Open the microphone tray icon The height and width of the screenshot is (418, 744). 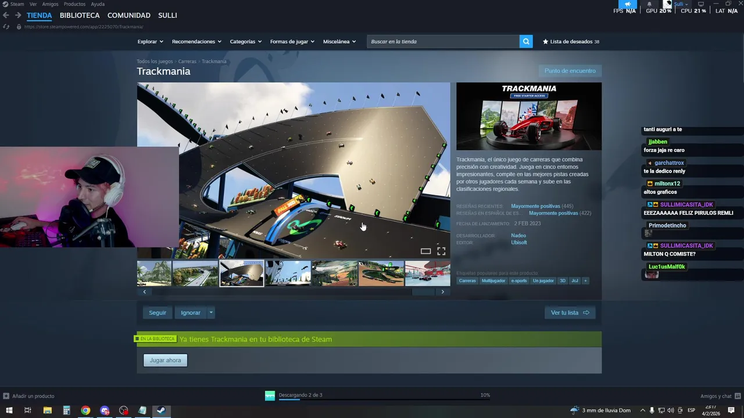click(652, 410)
